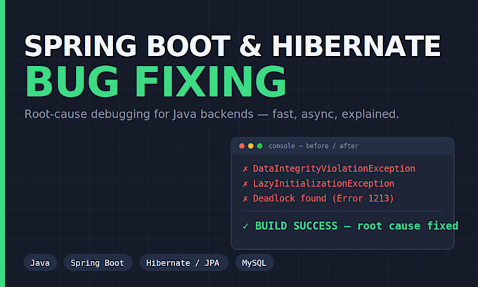Viewport: 478px width, 287px height.
Task: Click the Deadlock found (Error 1213) line
Action: tap(318, 199)
